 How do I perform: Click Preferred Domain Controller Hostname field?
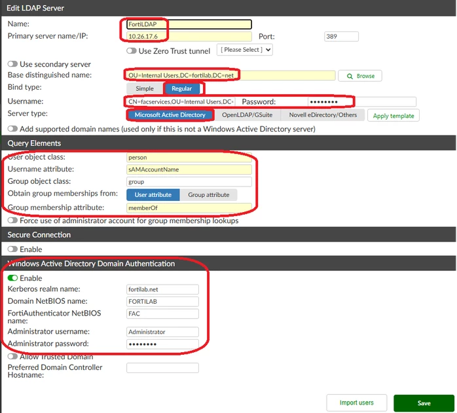pyautogui.click(x=162, y=368)
